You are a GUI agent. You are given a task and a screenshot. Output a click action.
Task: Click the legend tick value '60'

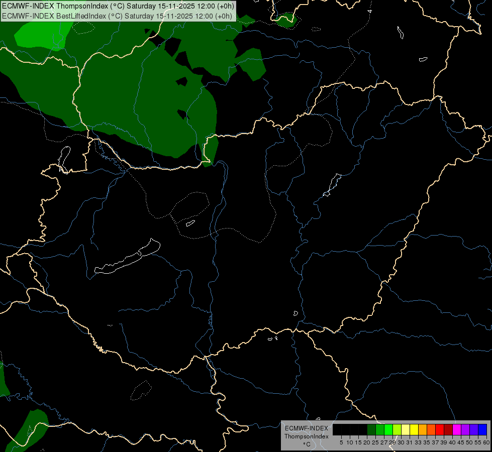click(x=486, y=442)
